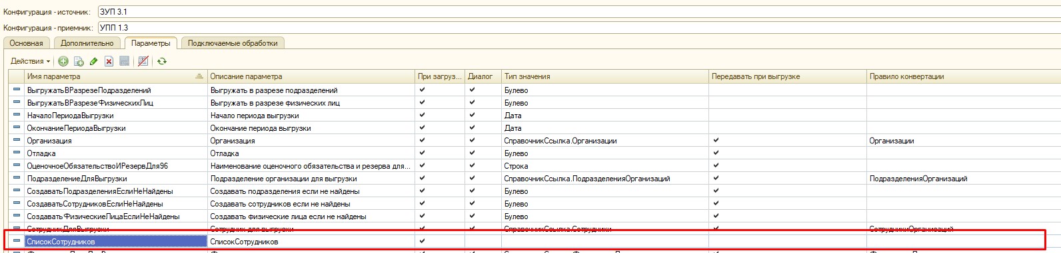The height and width of the screenshot is (253, 1061).
Task: Click the row icon of ВыгружатьВРазрезеФизическихЛиц
Action: 17,102
